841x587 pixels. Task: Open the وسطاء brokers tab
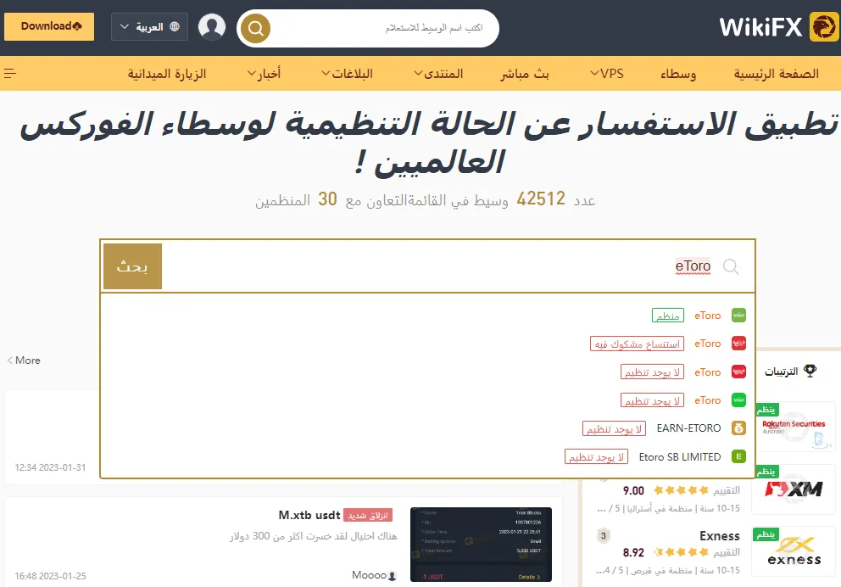[678, 74]
